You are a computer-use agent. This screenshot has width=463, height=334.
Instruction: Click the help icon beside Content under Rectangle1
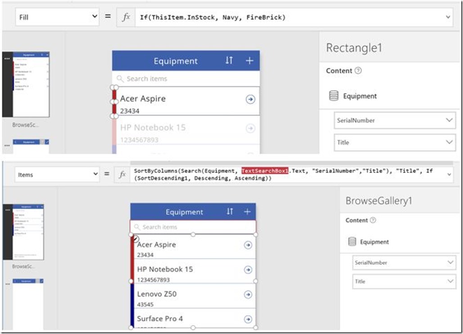click(x=358, y=71)
